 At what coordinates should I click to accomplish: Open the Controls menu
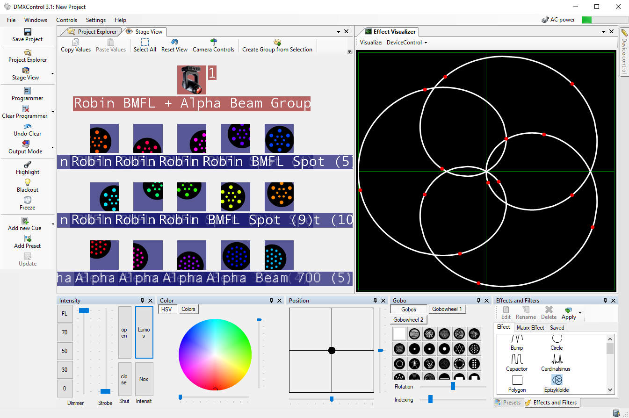(67, 20)
